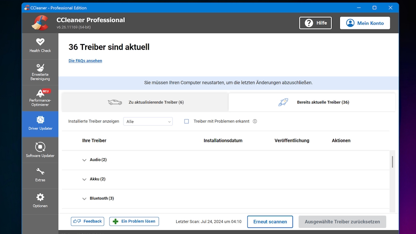Minimize the CCleaner window

click(359, 8)
